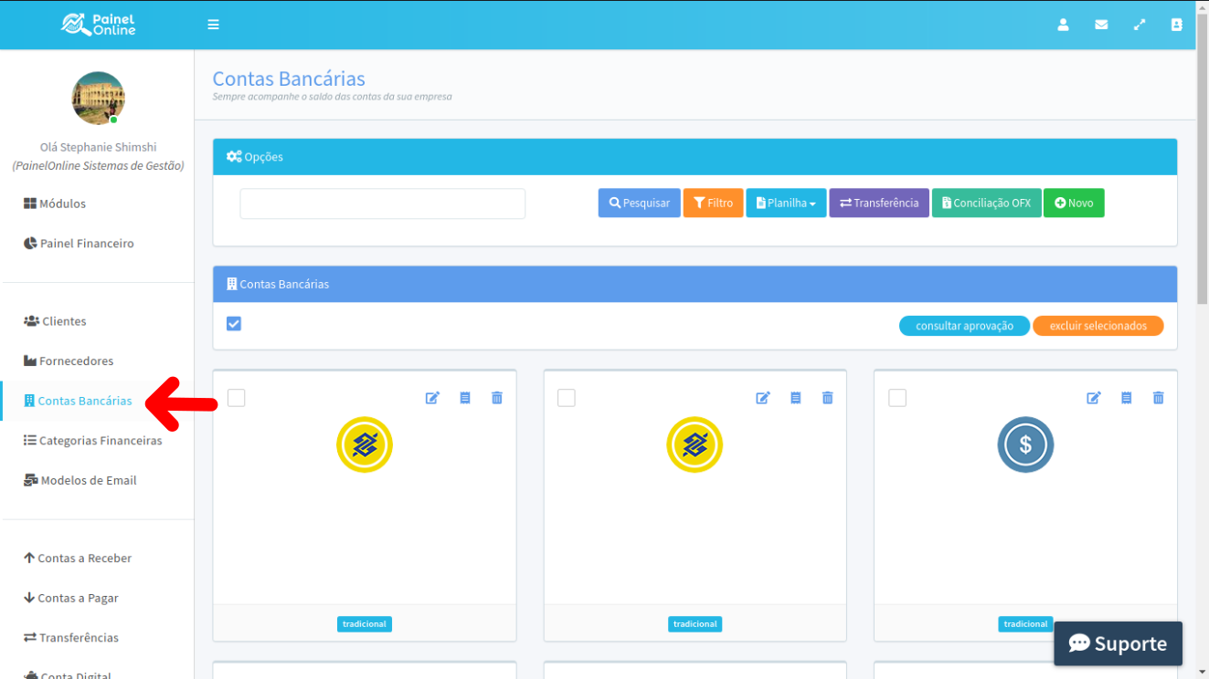Open statement icon on dollar-sign account card
1209x679 pixels.
pos(1126,398)
